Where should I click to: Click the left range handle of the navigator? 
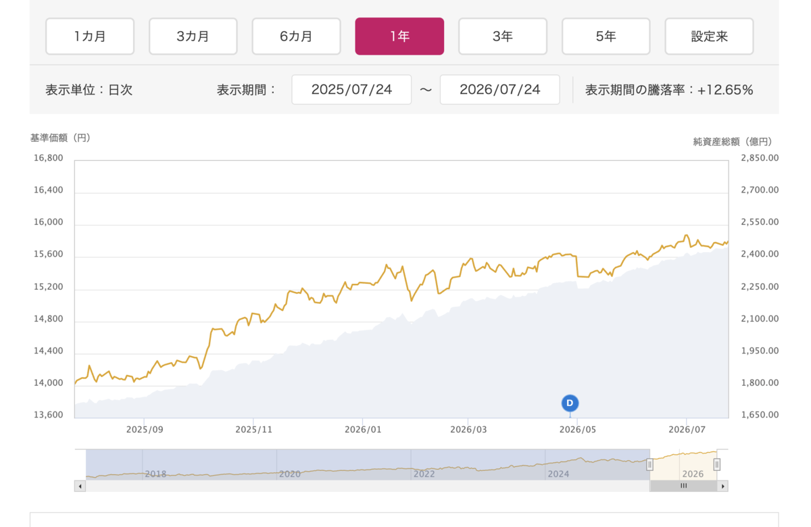pos(649,464)
